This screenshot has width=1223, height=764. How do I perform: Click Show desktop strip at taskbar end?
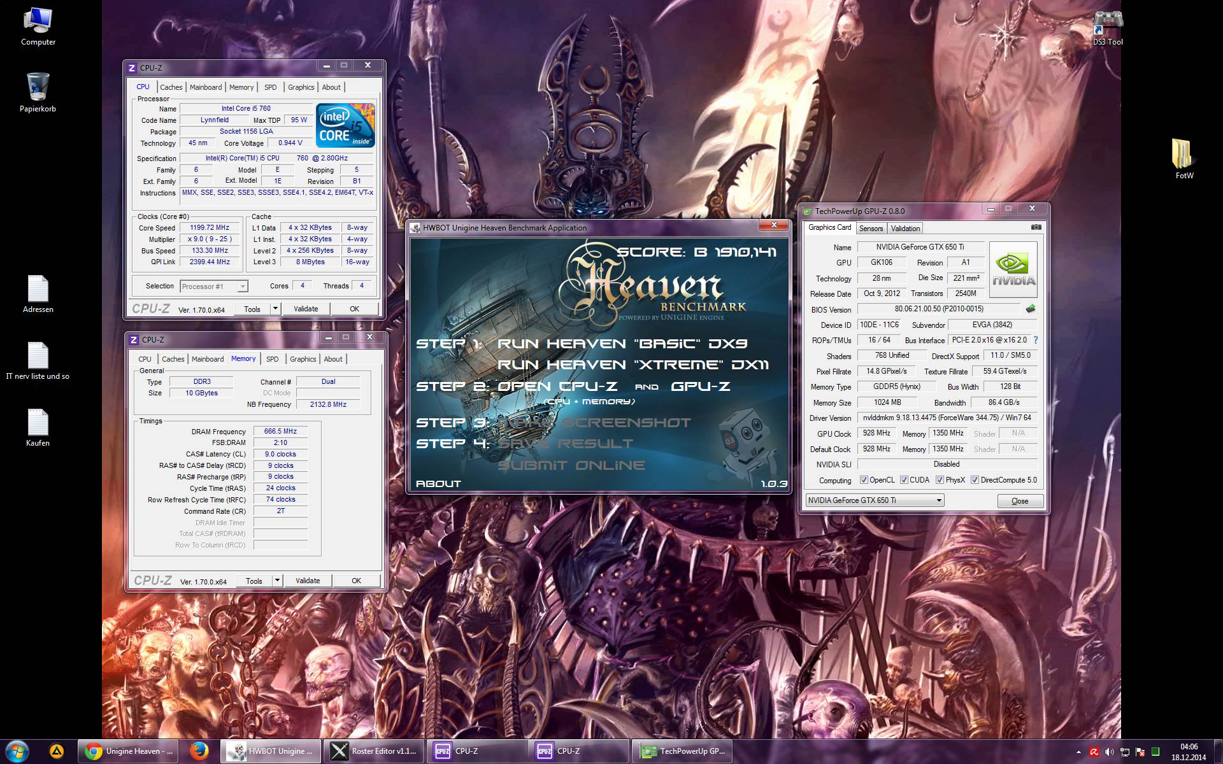[1218, 751]
